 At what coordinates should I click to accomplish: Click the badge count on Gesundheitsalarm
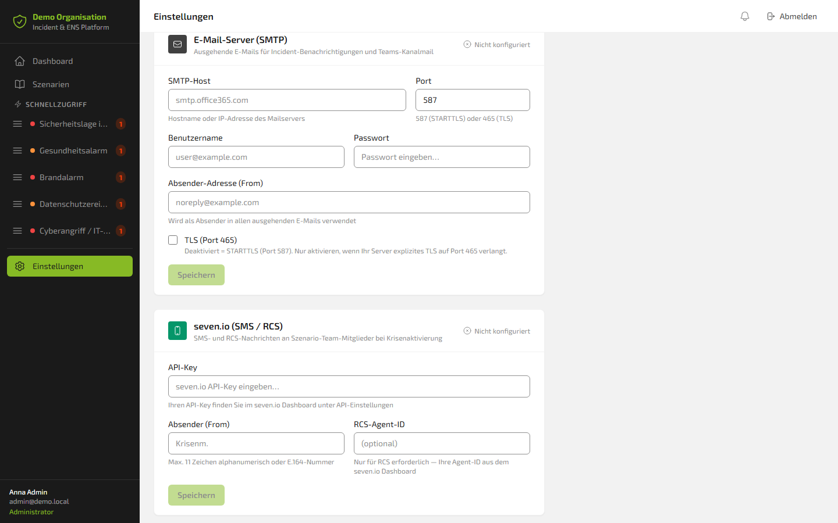pos(120,151)
